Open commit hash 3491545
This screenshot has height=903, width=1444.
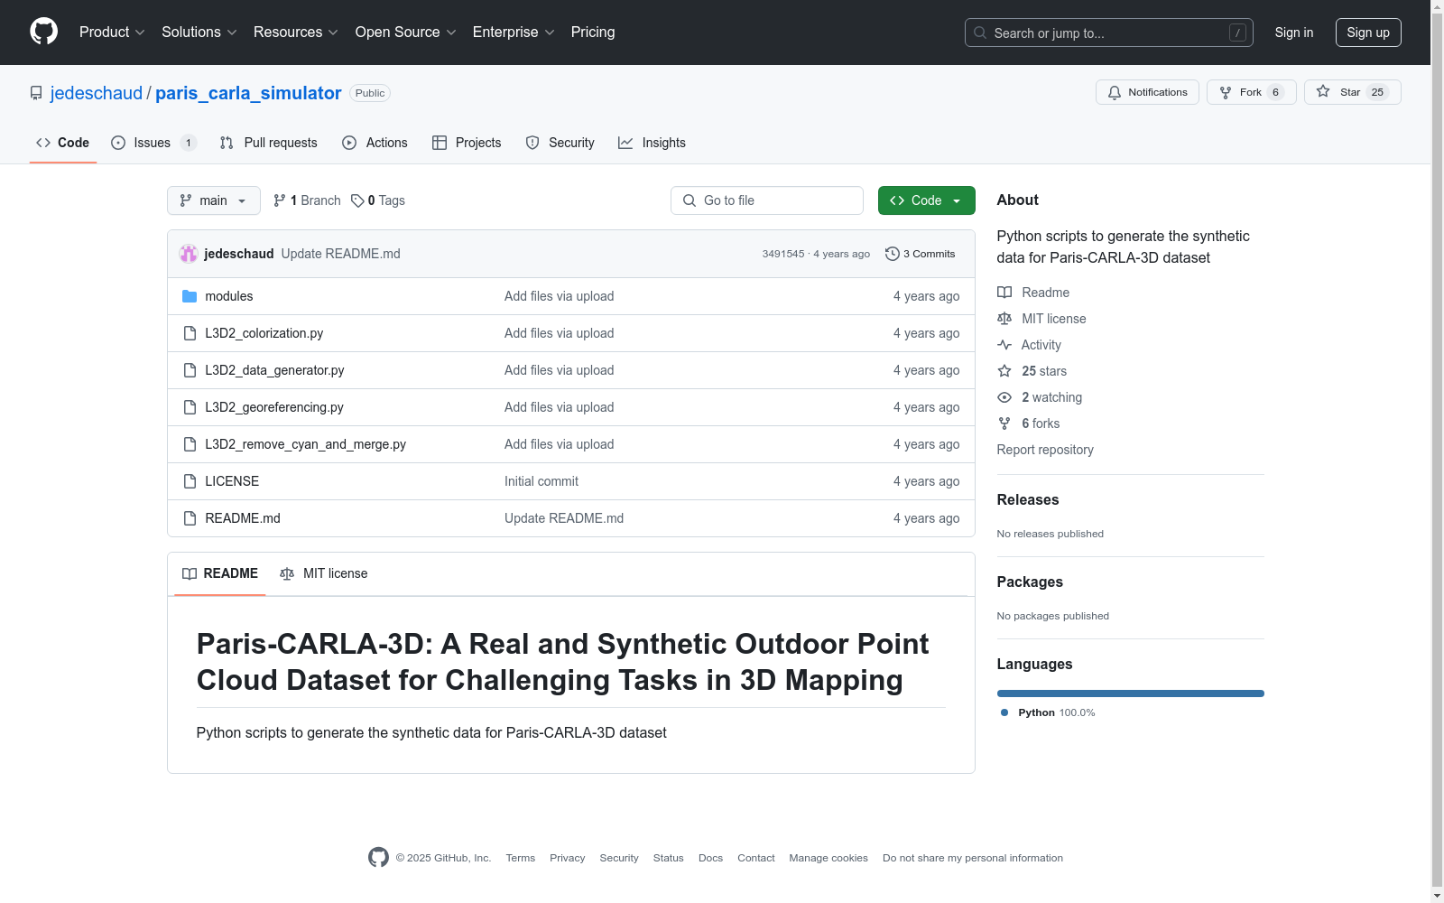783,254
